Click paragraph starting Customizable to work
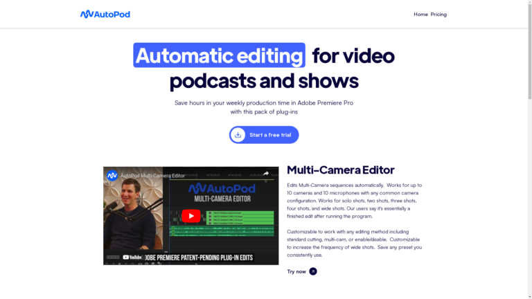 (x=355, y=244)
